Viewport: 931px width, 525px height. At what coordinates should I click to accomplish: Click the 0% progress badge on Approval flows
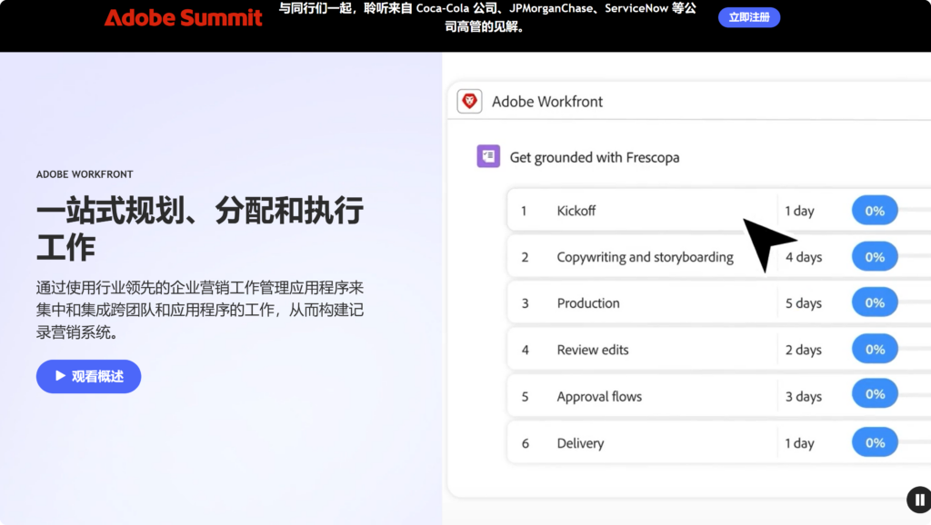tap(874, 393)
